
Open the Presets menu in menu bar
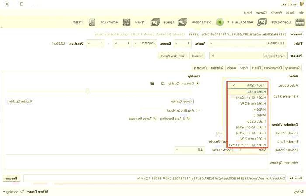276,13
